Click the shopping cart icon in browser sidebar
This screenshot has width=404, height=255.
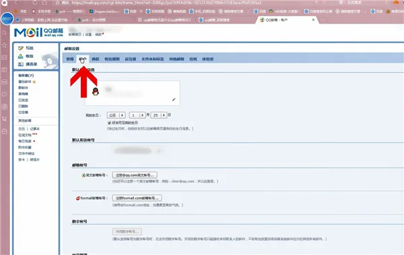(x=5, y=119)
